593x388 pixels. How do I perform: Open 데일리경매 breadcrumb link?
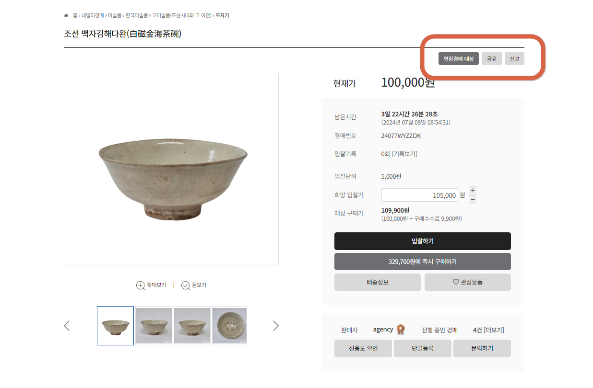tap(93, 15)
